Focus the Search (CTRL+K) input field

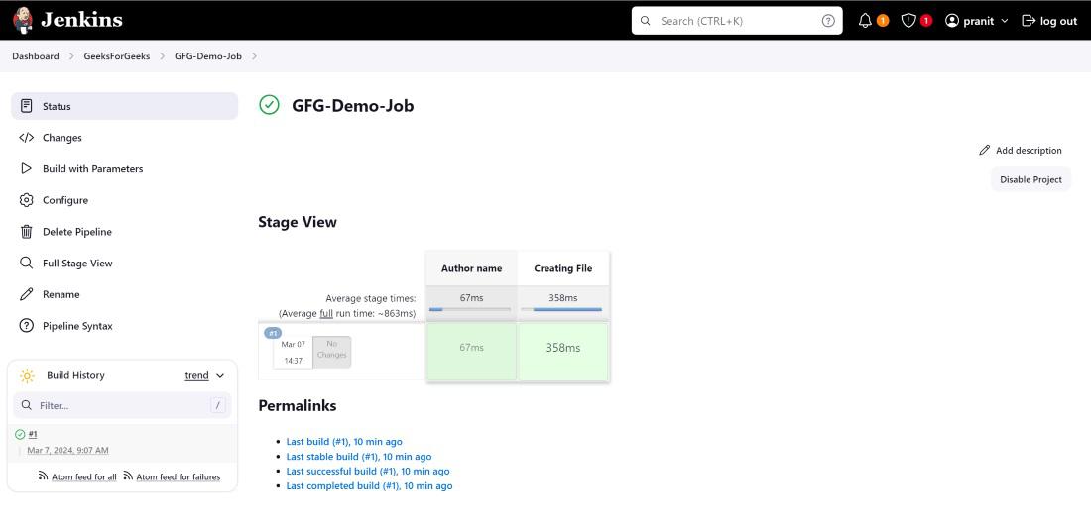click(737, 21)
